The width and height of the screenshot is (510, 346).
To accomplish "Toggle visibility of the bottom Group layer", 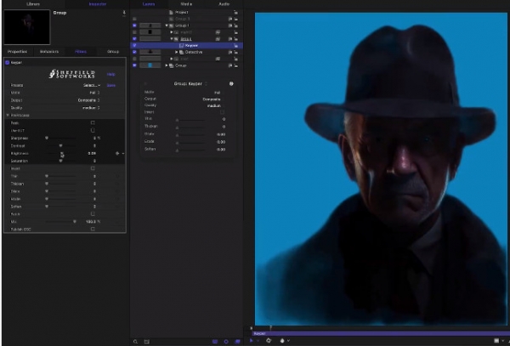I will tap(134, 65).
